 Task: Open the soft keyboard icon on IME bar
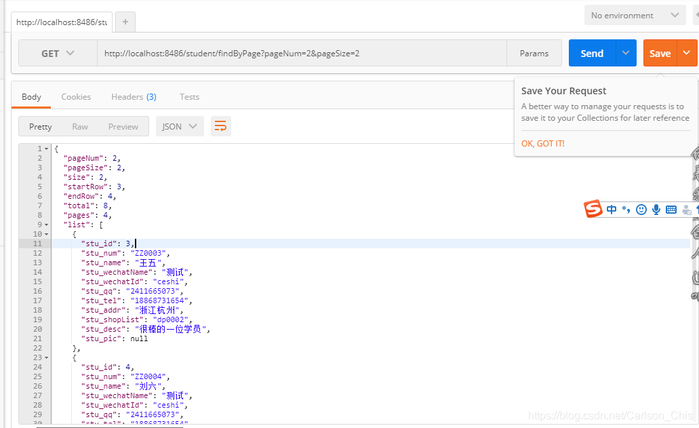(x=671, y=210)
